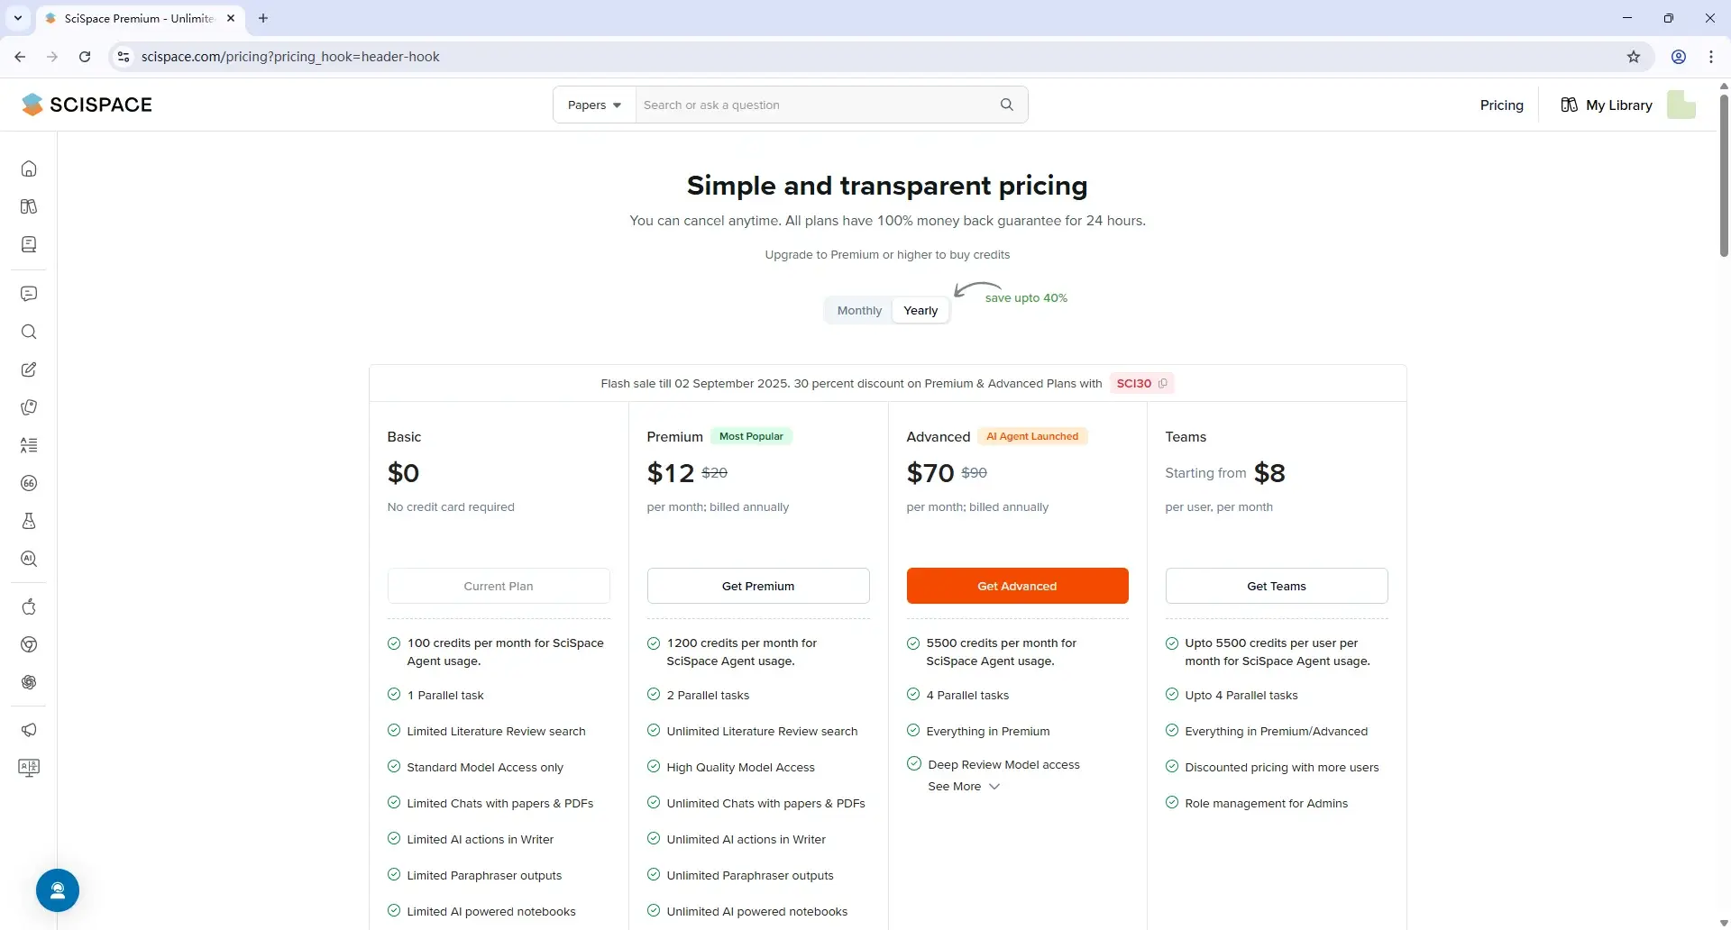Click the Chrome extension sidebar icon
Viewport: 1731px width, 930px height.
coord(29,644)
